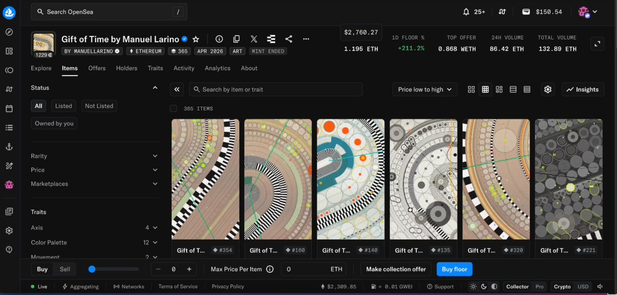Open the Tokens coins icon in sidebar
The height and width of the screenshot is (295, 617).
(x=9, y=70)
